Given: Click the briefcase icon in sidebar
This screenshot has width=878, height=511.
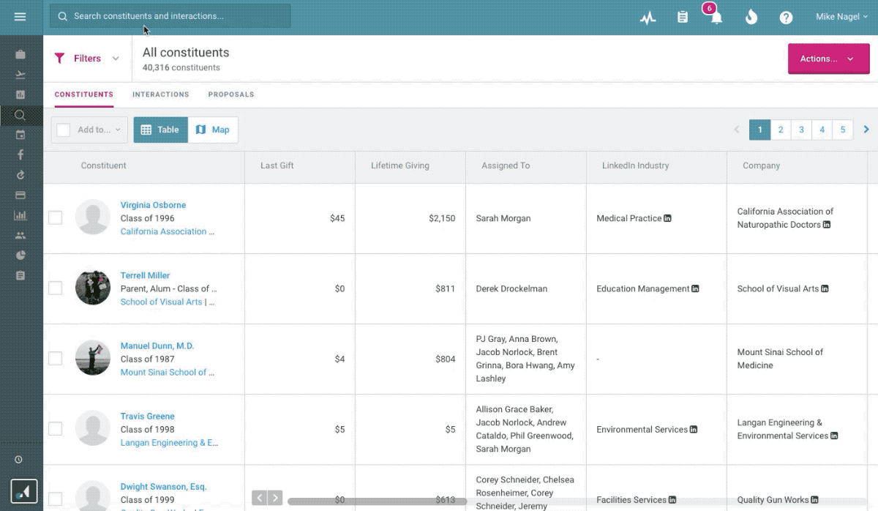Looking at the screenshot, I should tap(20, 55).
